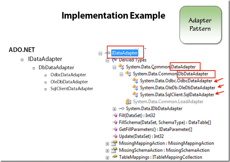
Task: Select FillSchema(DataSet, SchemaType) method
Action: point(165,123)
